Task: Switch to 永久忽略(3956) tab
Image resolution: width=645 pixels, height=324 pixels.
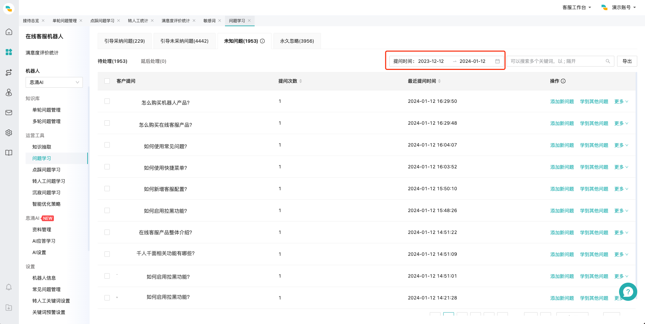Action: pyautogui.click(x=297, y=41)
